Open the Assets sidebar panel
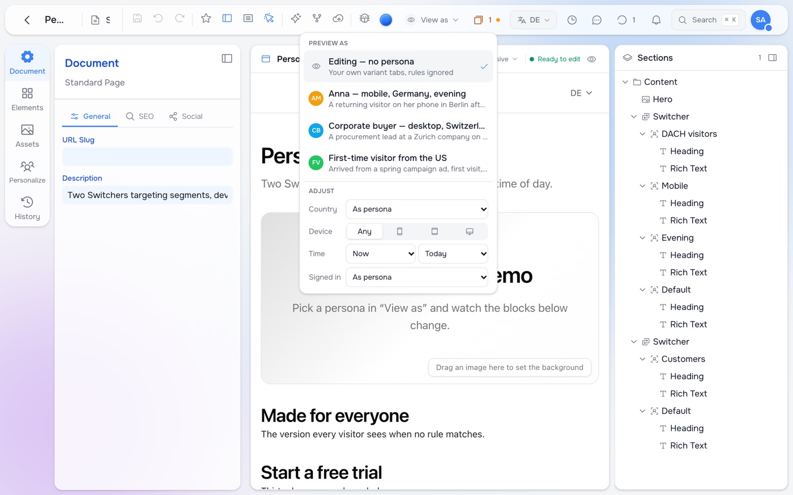 pyautogui.click(x=27, y=136)
